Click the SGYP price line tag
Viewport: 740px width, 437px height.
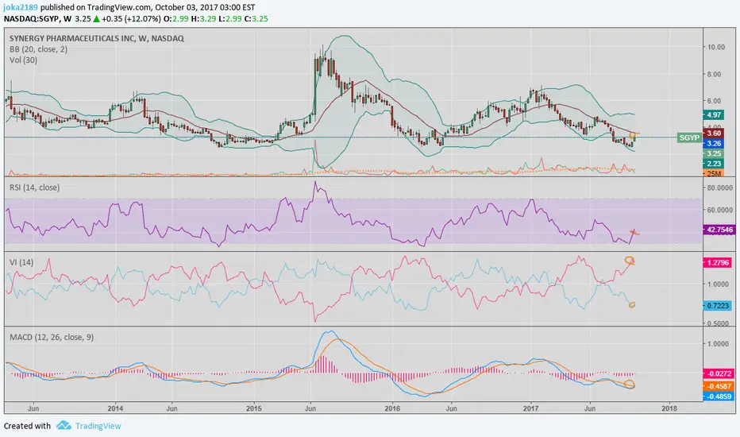689,137
